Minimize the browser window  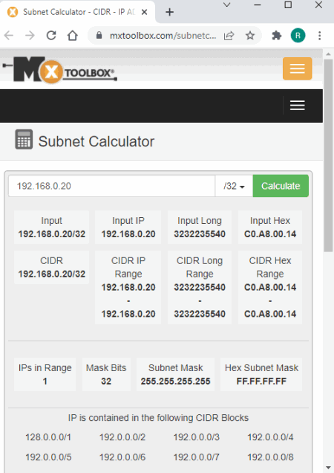pos(258,4)
